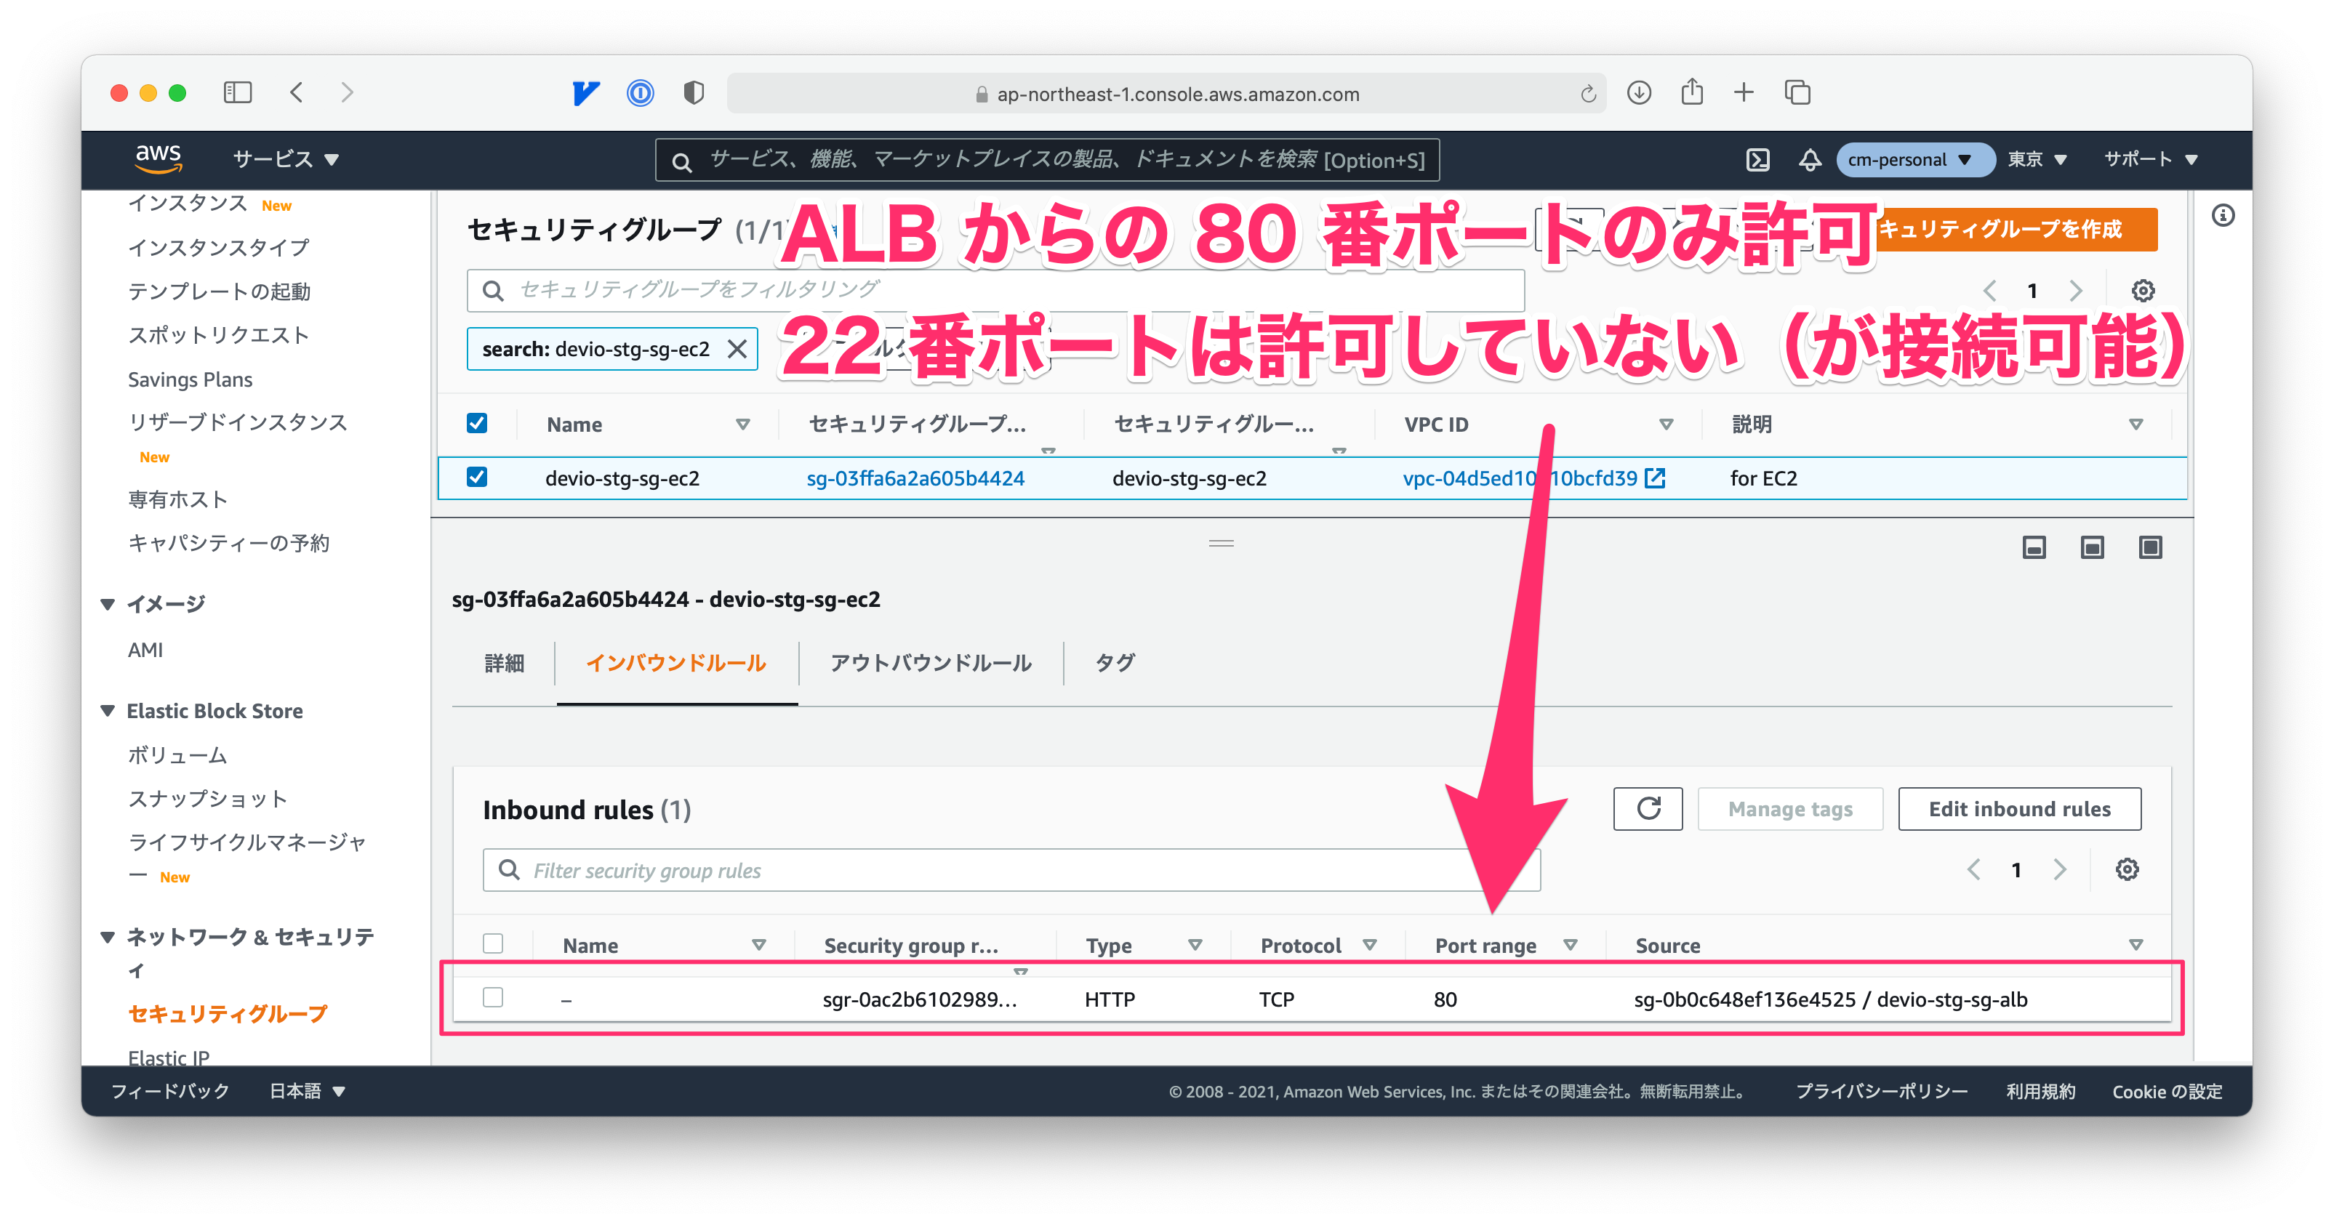Screen dimensions: 2334x1224
Task: Sort by the Name column arrow
Action: coord(743,423)
